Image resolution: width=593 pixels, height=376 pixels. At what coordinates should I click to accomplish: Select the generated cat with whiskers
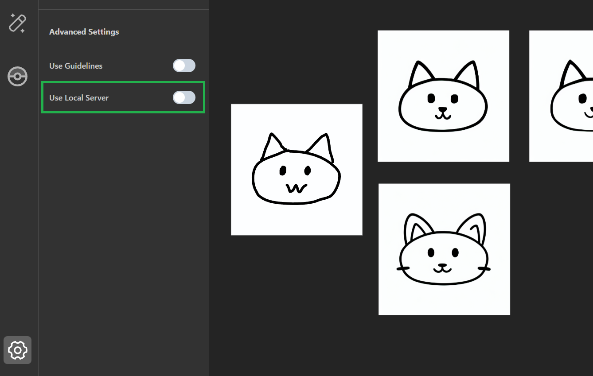pos(444,249)
